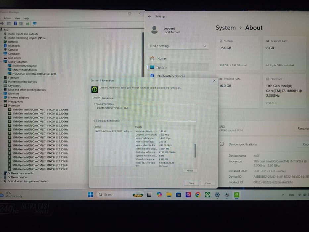This screenshot has height=232, width=309.
Task: Click the Rename button in Settings
Action: (303, 129)
